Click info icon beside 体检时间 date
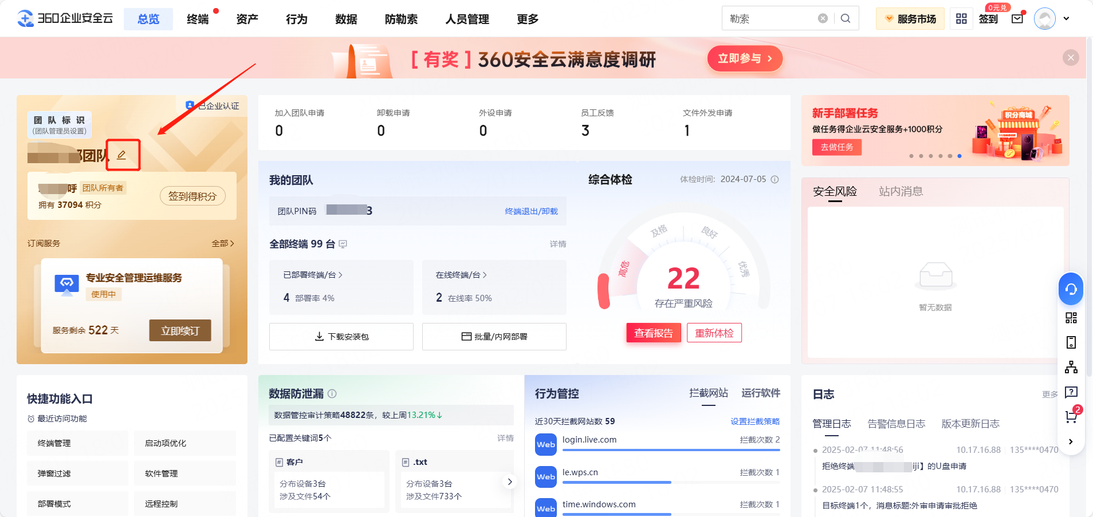The height and width of the screenshot is (517, 1093). pyautogui.click(x=774, y=179)
